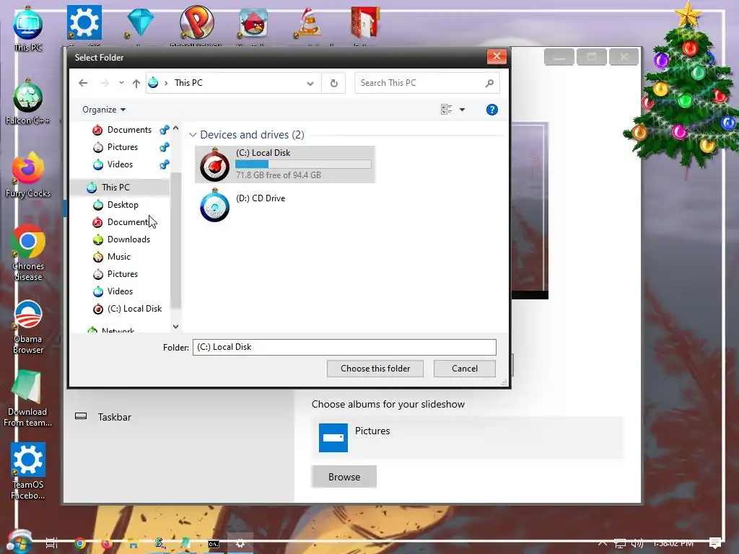Image resolution: width=739 pixels, height=554 pixels.
Task: Open Pictures under This PC
Action: 122,274
